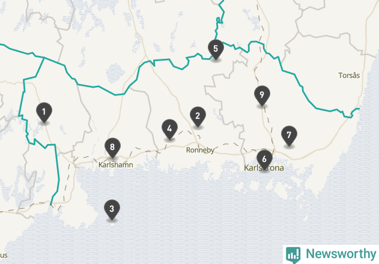
Task: Click the small teal loop on the border north of marker 5
Action: (219, 20)
